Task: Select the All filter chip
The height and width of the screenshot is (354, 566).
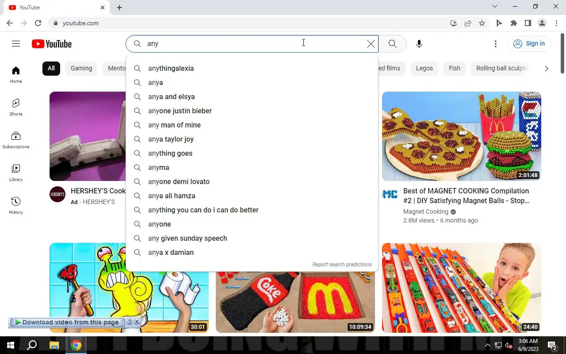Action: pos(51,68)
